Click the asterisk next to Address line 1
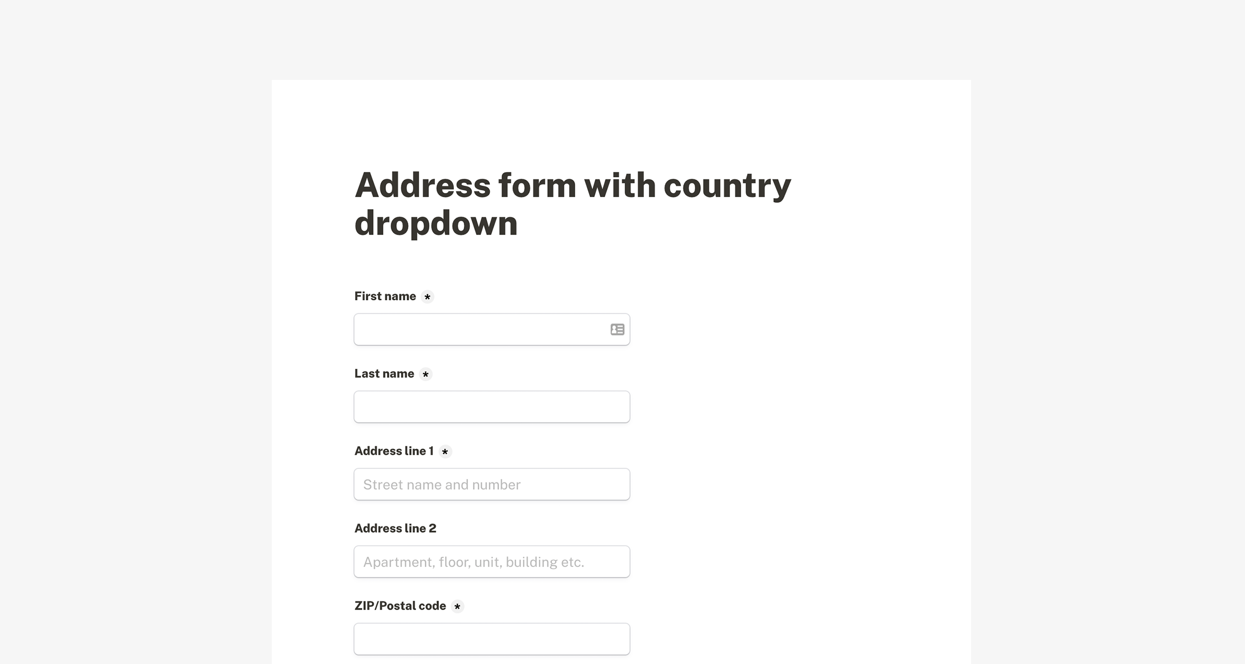Screen dimensions: 1245x664 pyautogui.click(x=445, y=452)
